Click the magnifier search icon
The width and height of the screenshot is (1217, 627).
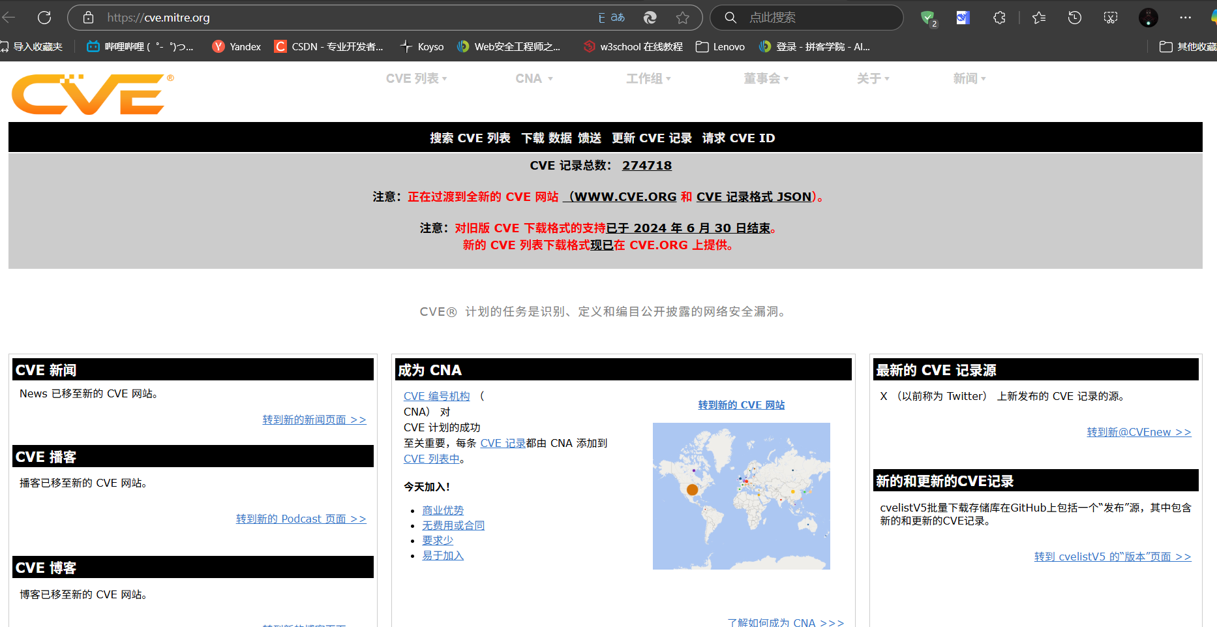[730, 18]
